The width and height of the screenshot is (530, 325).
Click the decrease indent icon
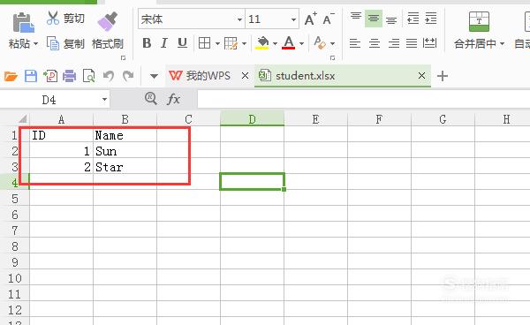[413, 19]
